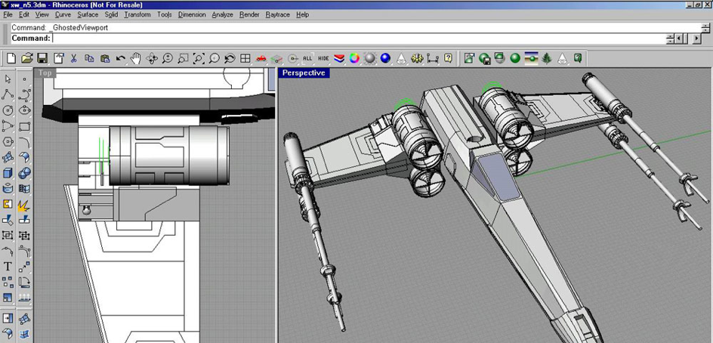Save the model using the floppy disk icon

coord(42,58)
